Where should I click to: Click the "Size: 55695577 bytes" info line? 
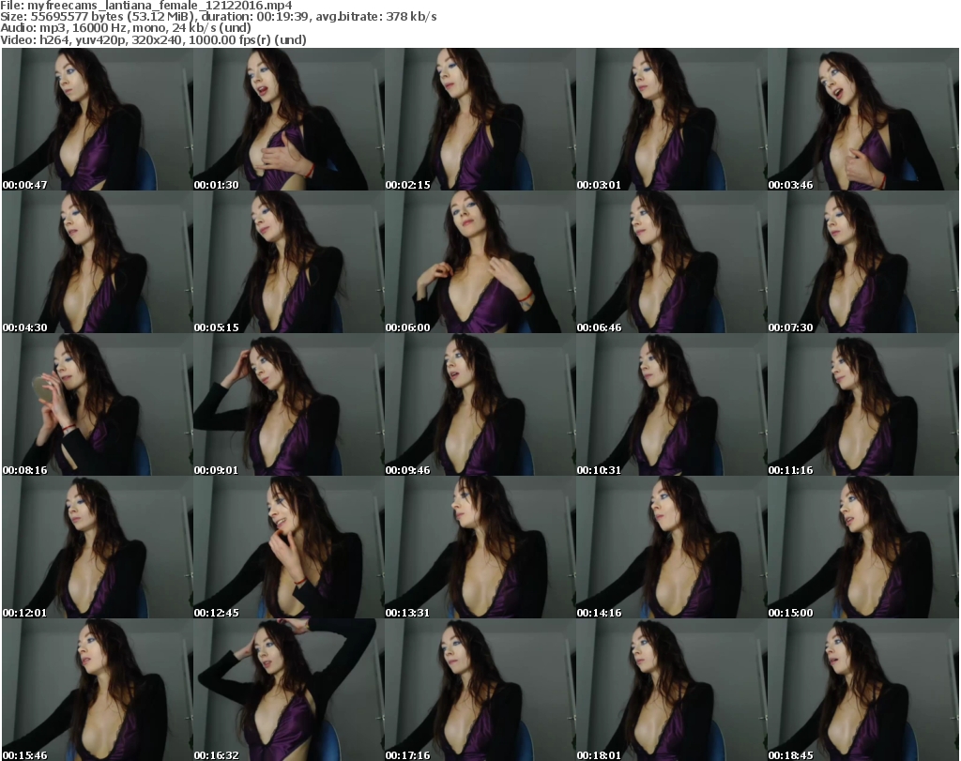(x=218, y=17)
